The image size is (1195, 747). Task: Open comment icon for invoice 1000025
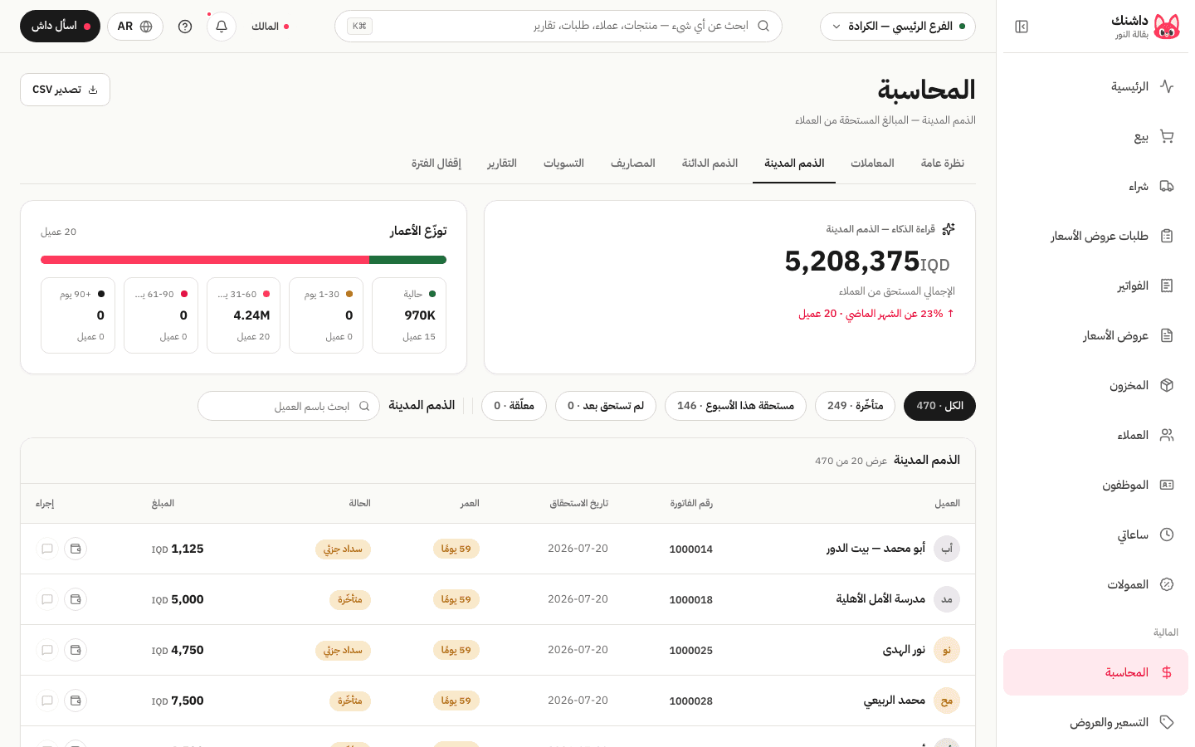[x=47, y=650]
